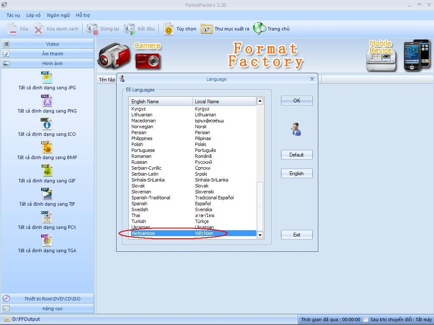This screenshot has width=434, height=325.
Task: Expand the Video category panel
Action: tap(47, 44)
